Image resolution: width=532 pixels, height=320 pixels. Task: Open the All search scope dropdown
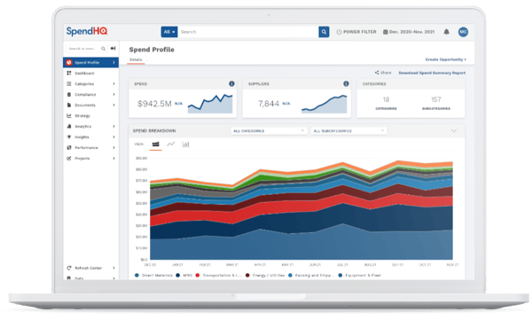169,32
